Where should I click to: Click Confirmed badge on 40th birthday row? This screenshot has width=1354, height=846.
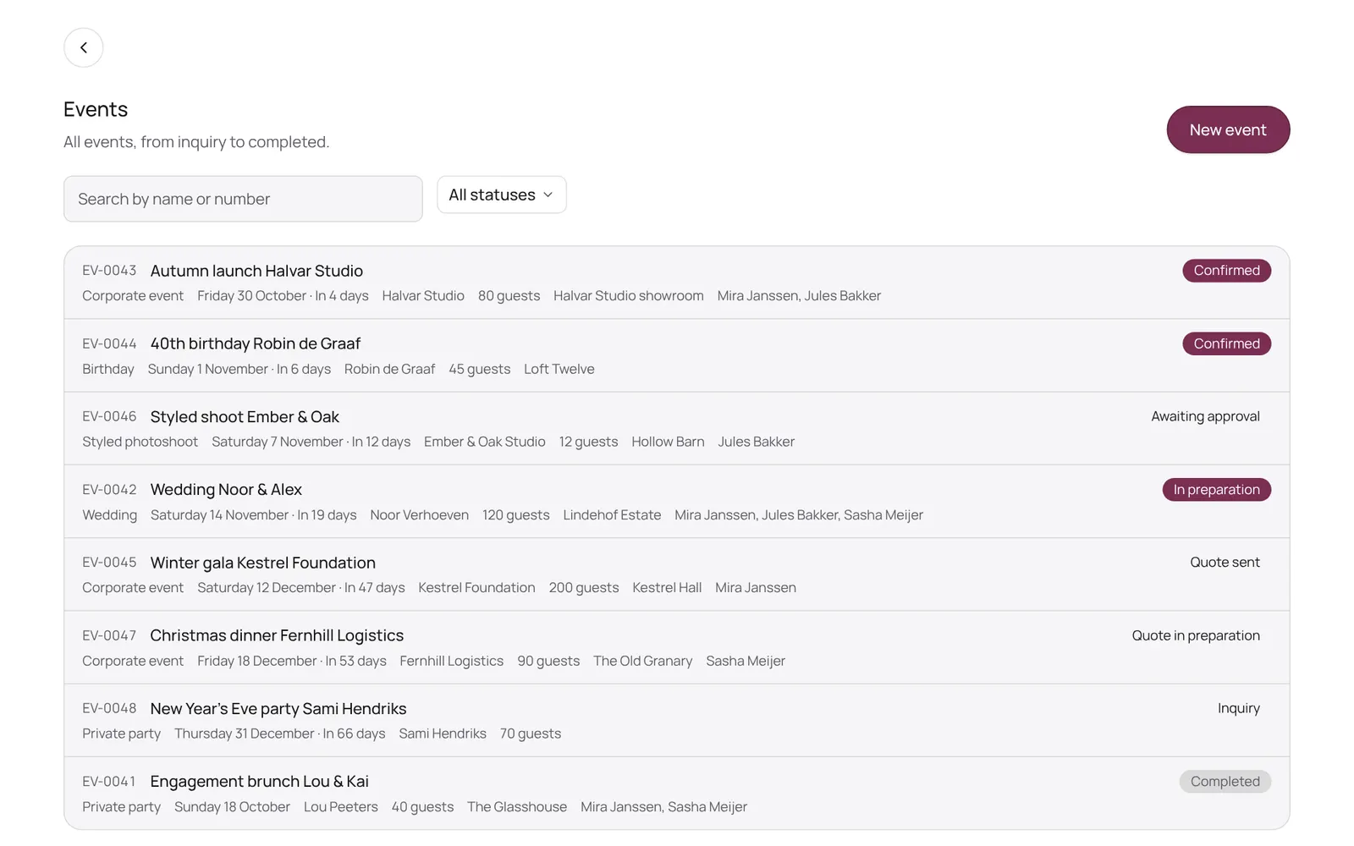(x=1226, y=343)
